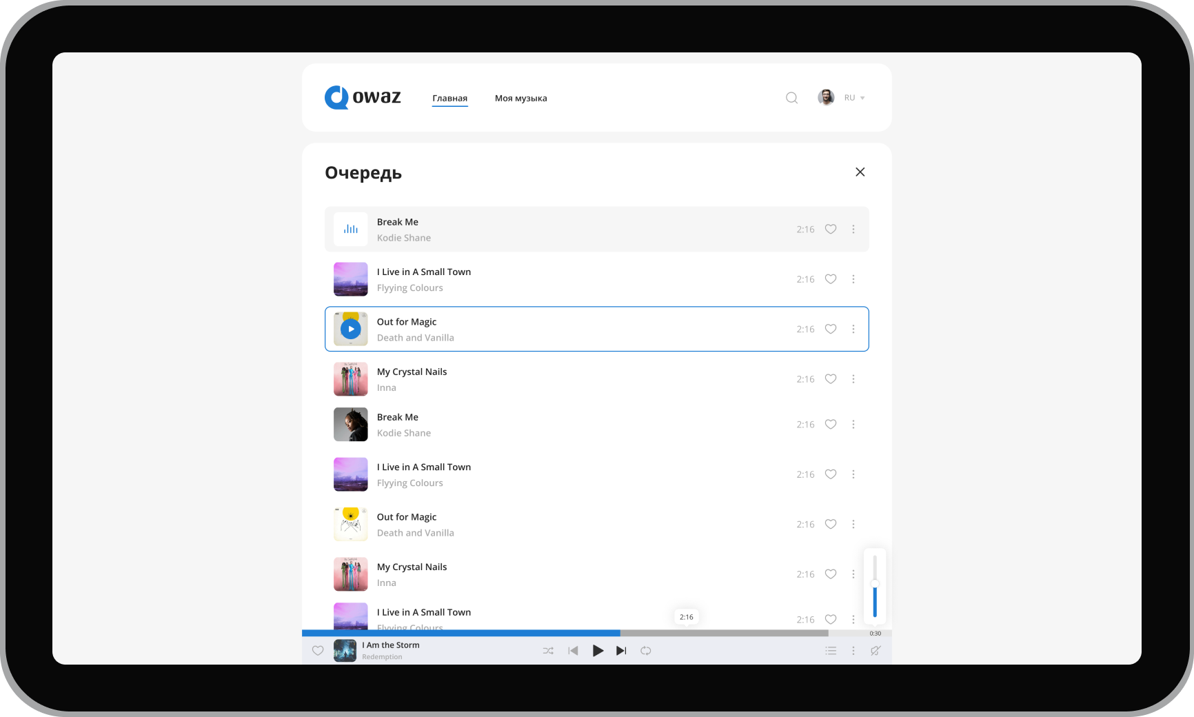Viewport: 1194px width, 717px height.
Task: Like the first My Crystal Nails track
Action: point(831,379)
